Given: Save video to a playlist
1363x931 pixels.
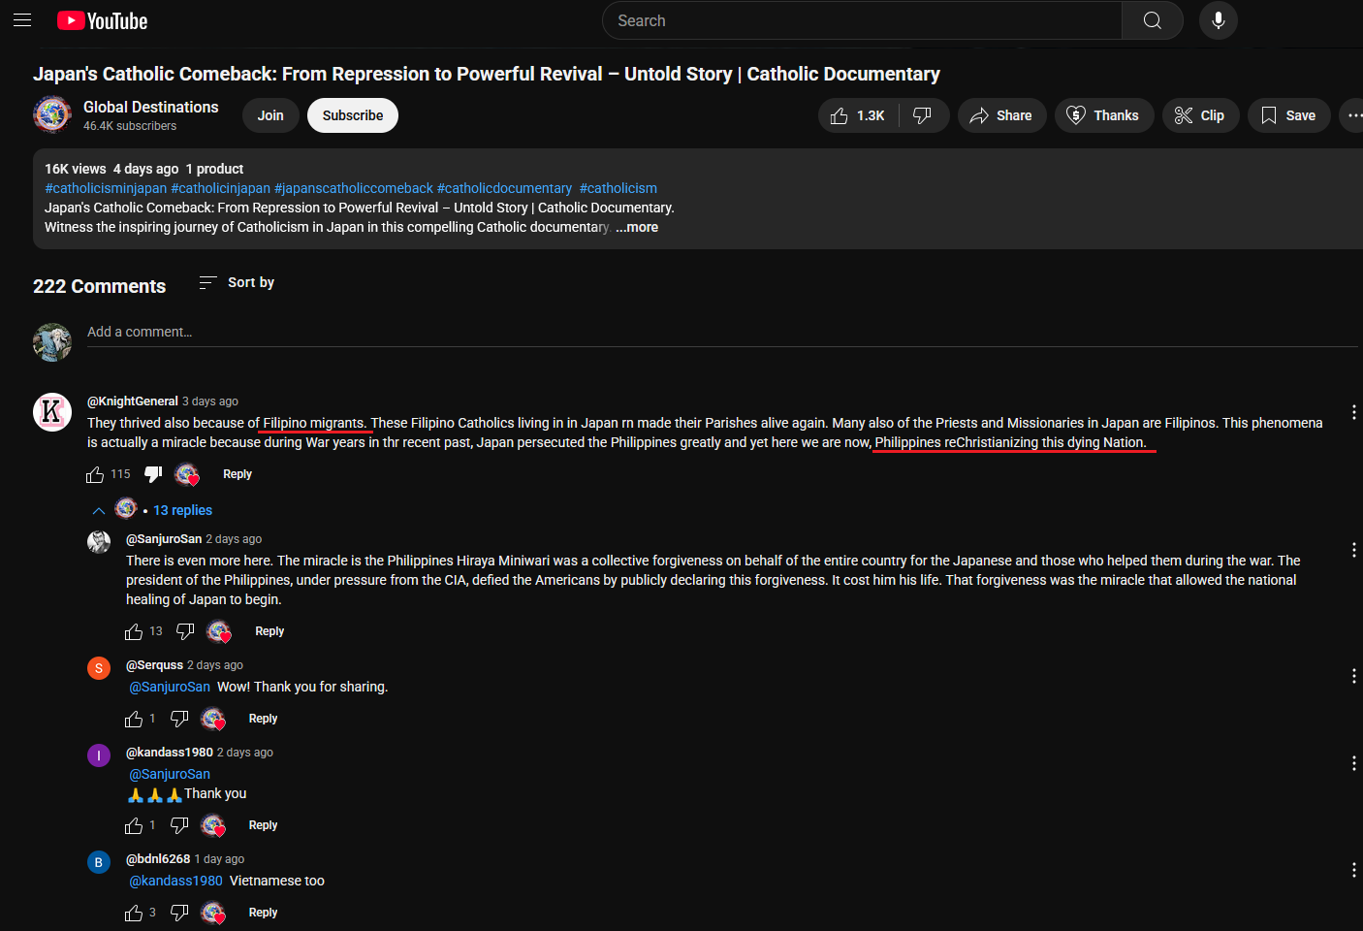Looking at the screenshot, I should (1288, 115).
